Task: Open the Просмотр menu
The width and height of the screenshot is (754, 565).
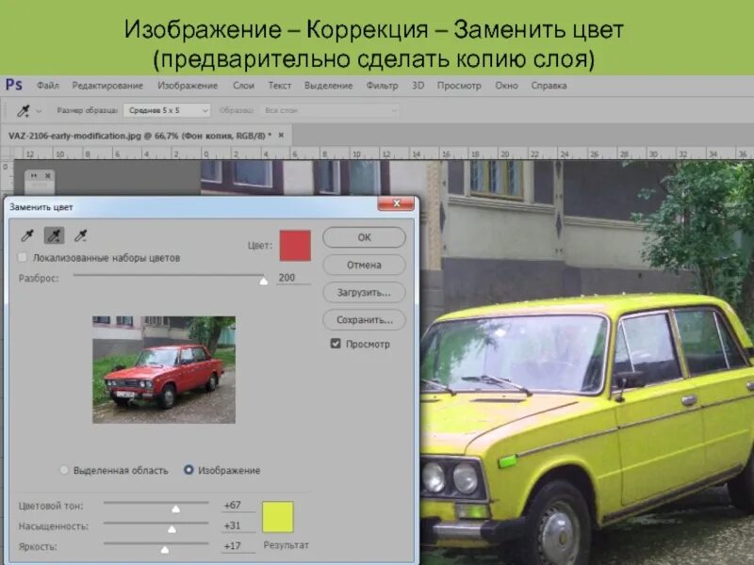Action: [x=459, y=86]
